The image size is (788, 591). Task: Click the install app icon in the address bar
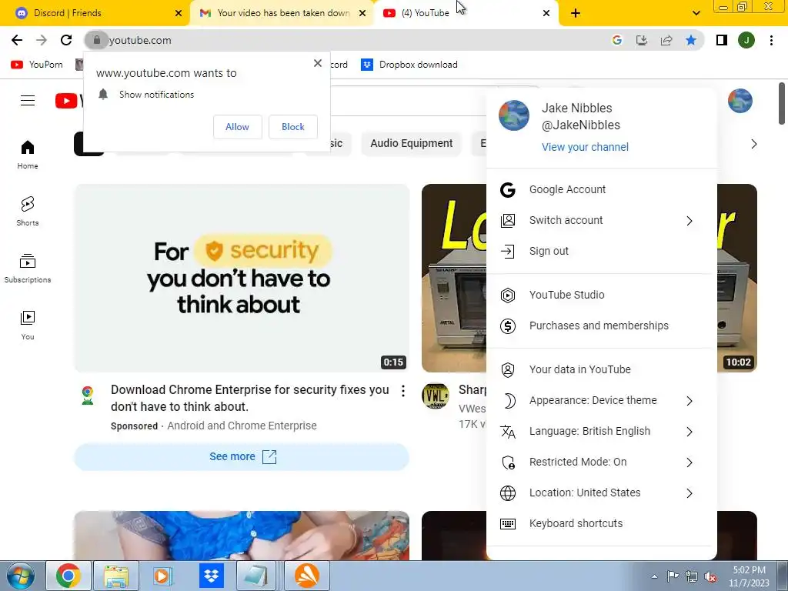pyautogui.click(x=641, y=40)
